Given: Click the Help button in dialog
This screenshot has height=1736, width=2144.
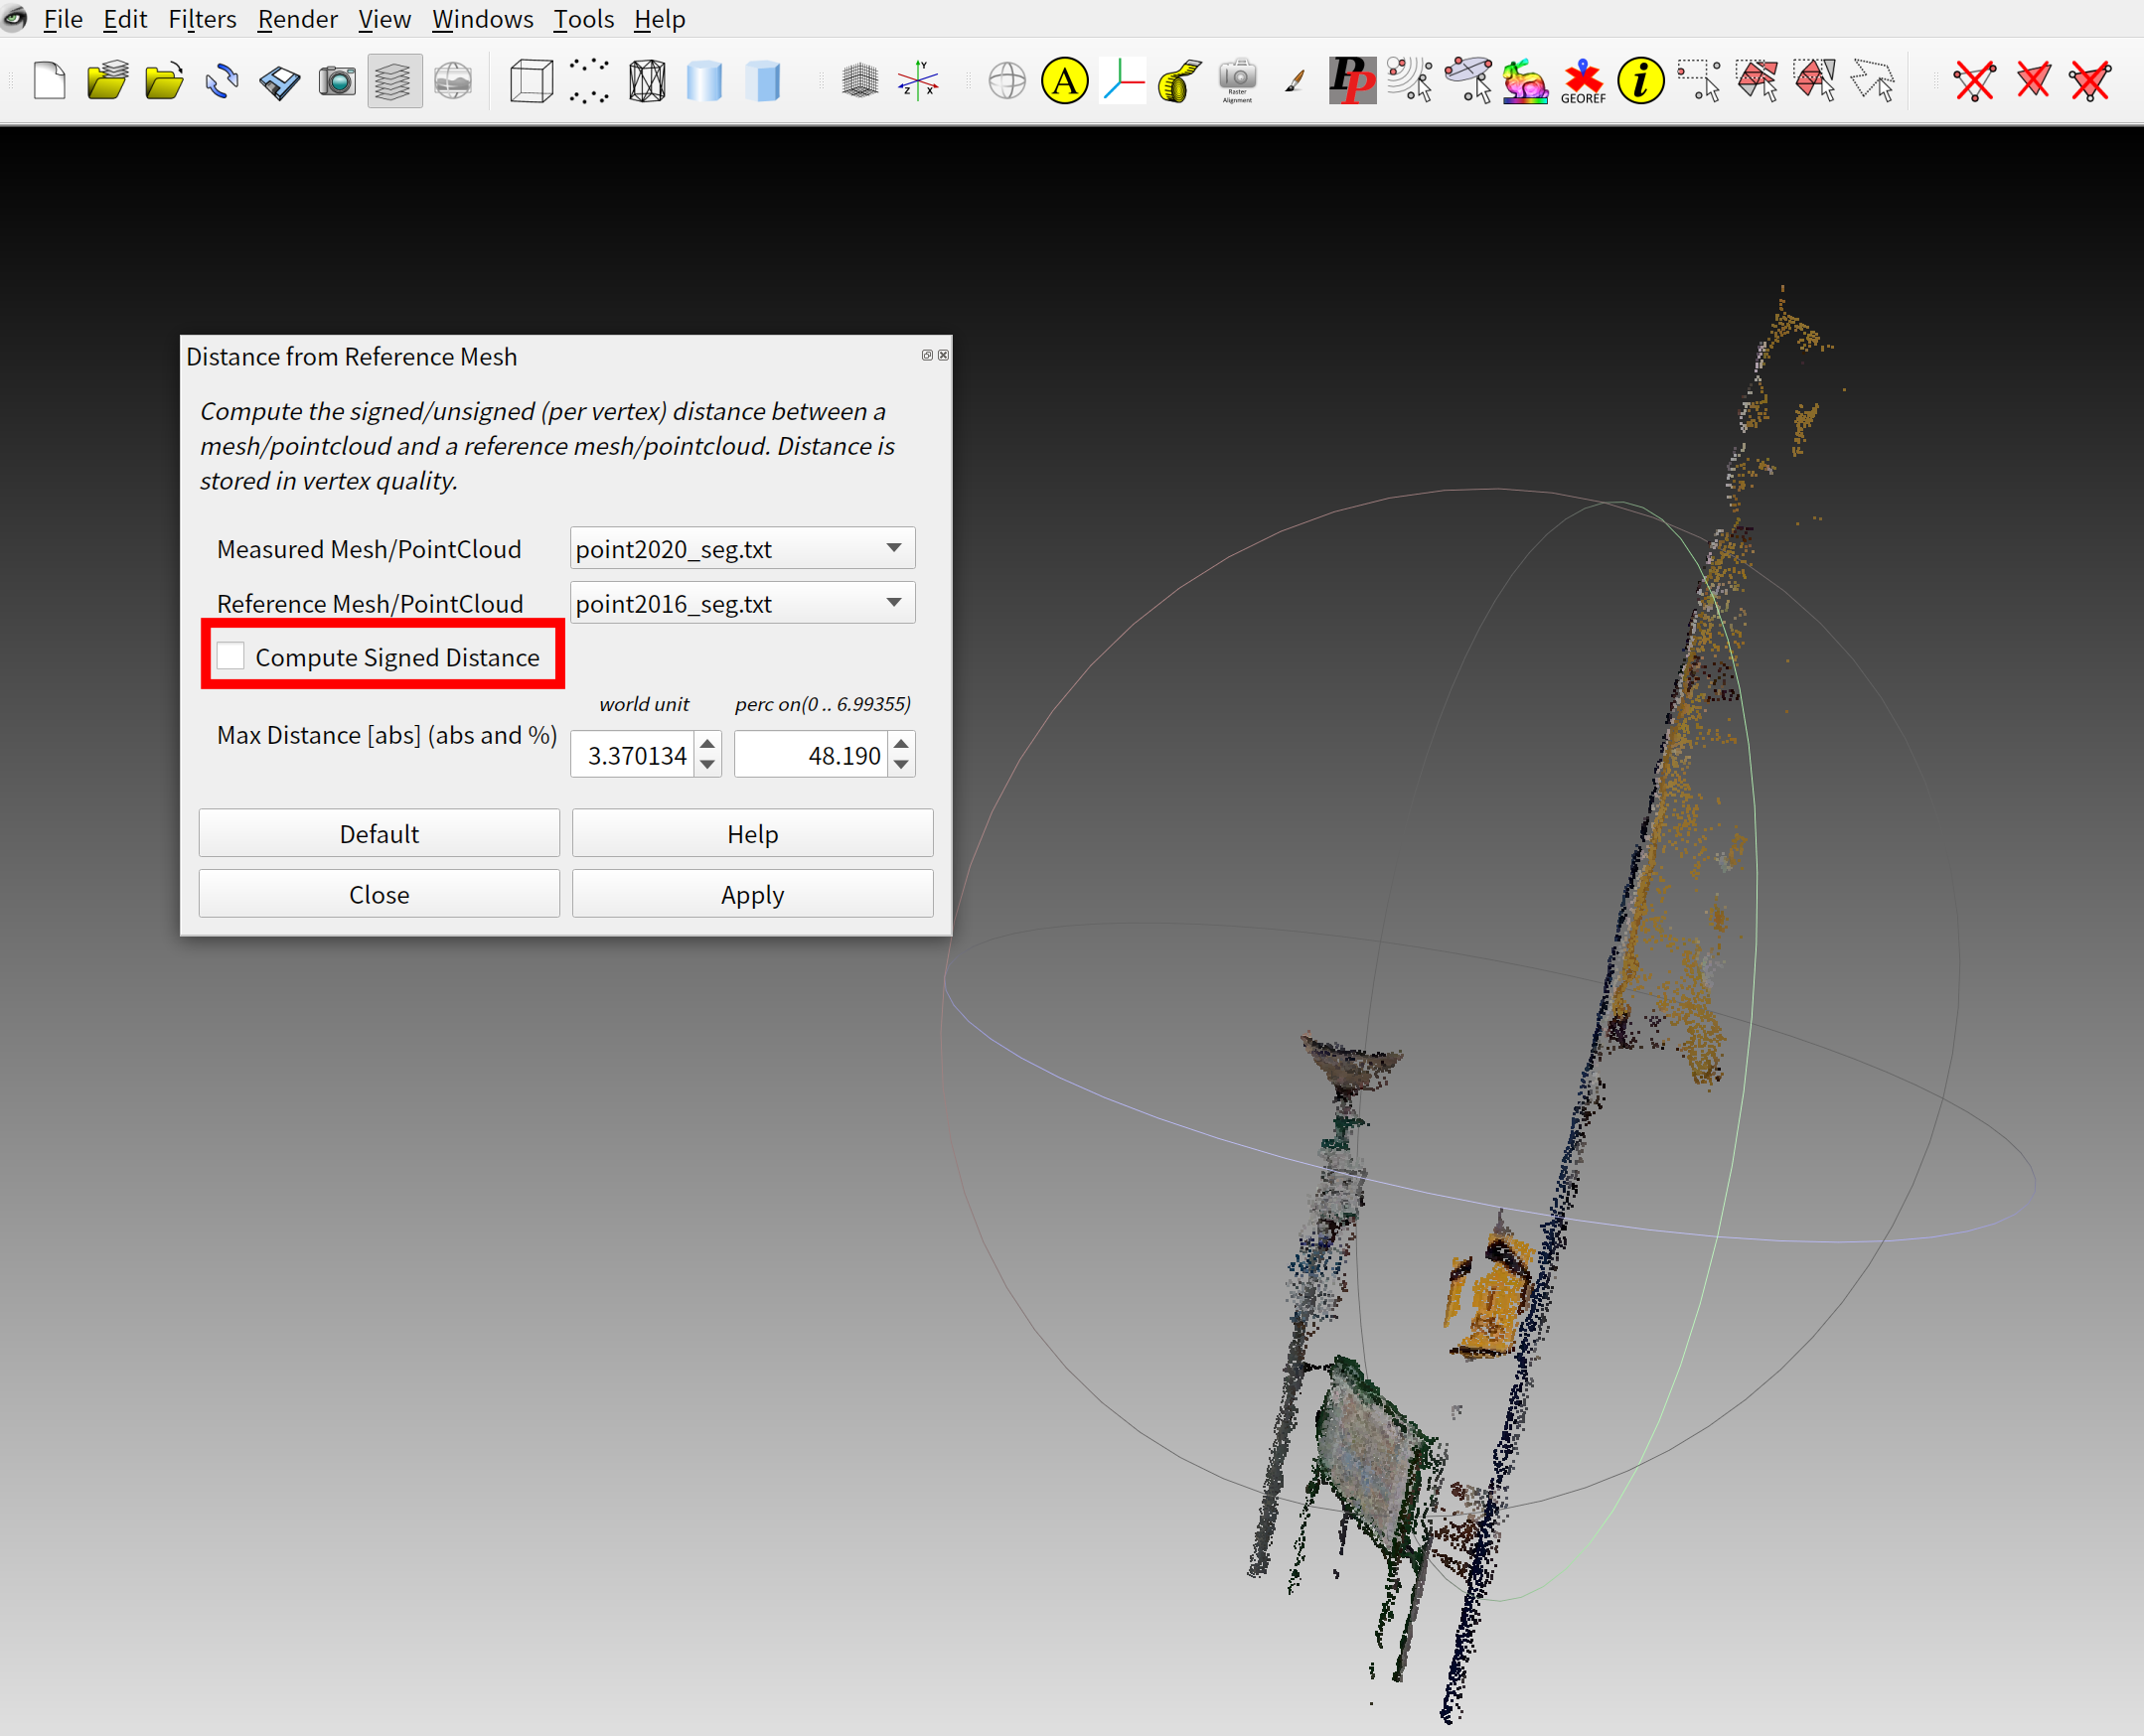Looking at the screenshot, I should pos(752,833).
